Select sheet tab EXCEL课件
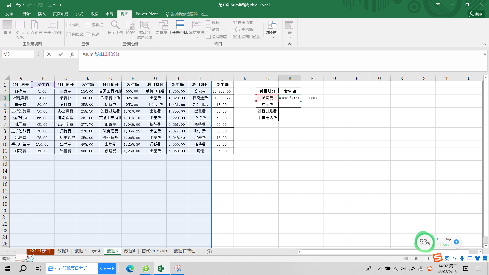Screen dimensions: 489x275 40,251
